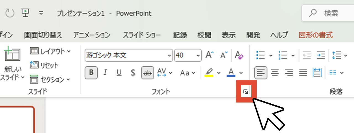Click the 検索 search box
The image size is (354, 133).
[x=328, y=13]
